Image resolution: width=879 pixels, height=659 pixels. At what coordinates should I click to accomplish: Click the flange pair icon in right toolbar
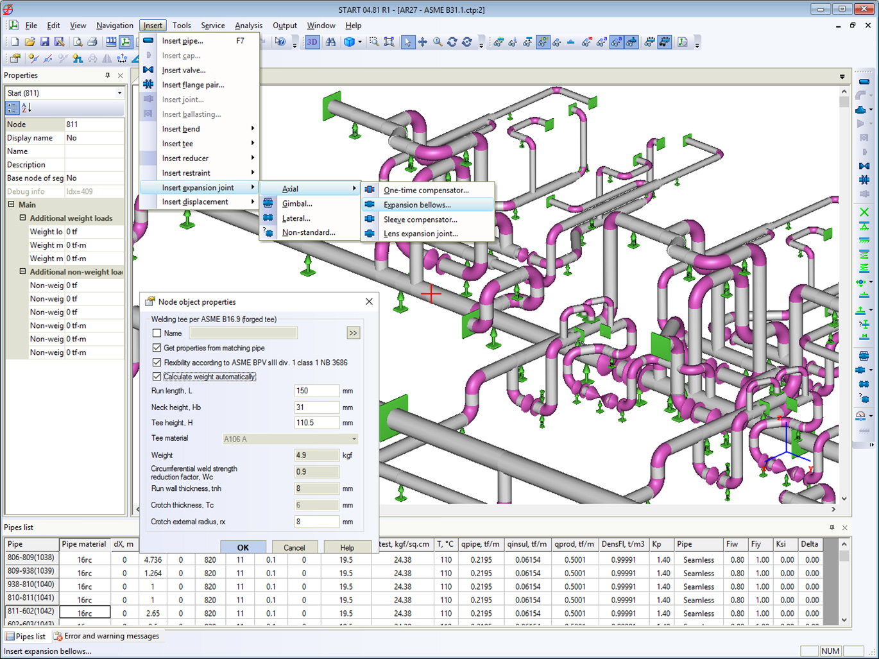click(864, 180)
